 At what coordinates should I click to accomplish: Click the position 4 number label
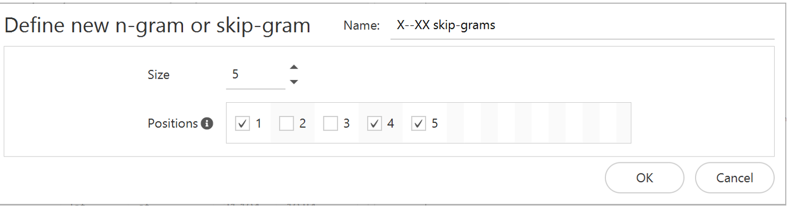pyautogui.click(x=390, y=124)
